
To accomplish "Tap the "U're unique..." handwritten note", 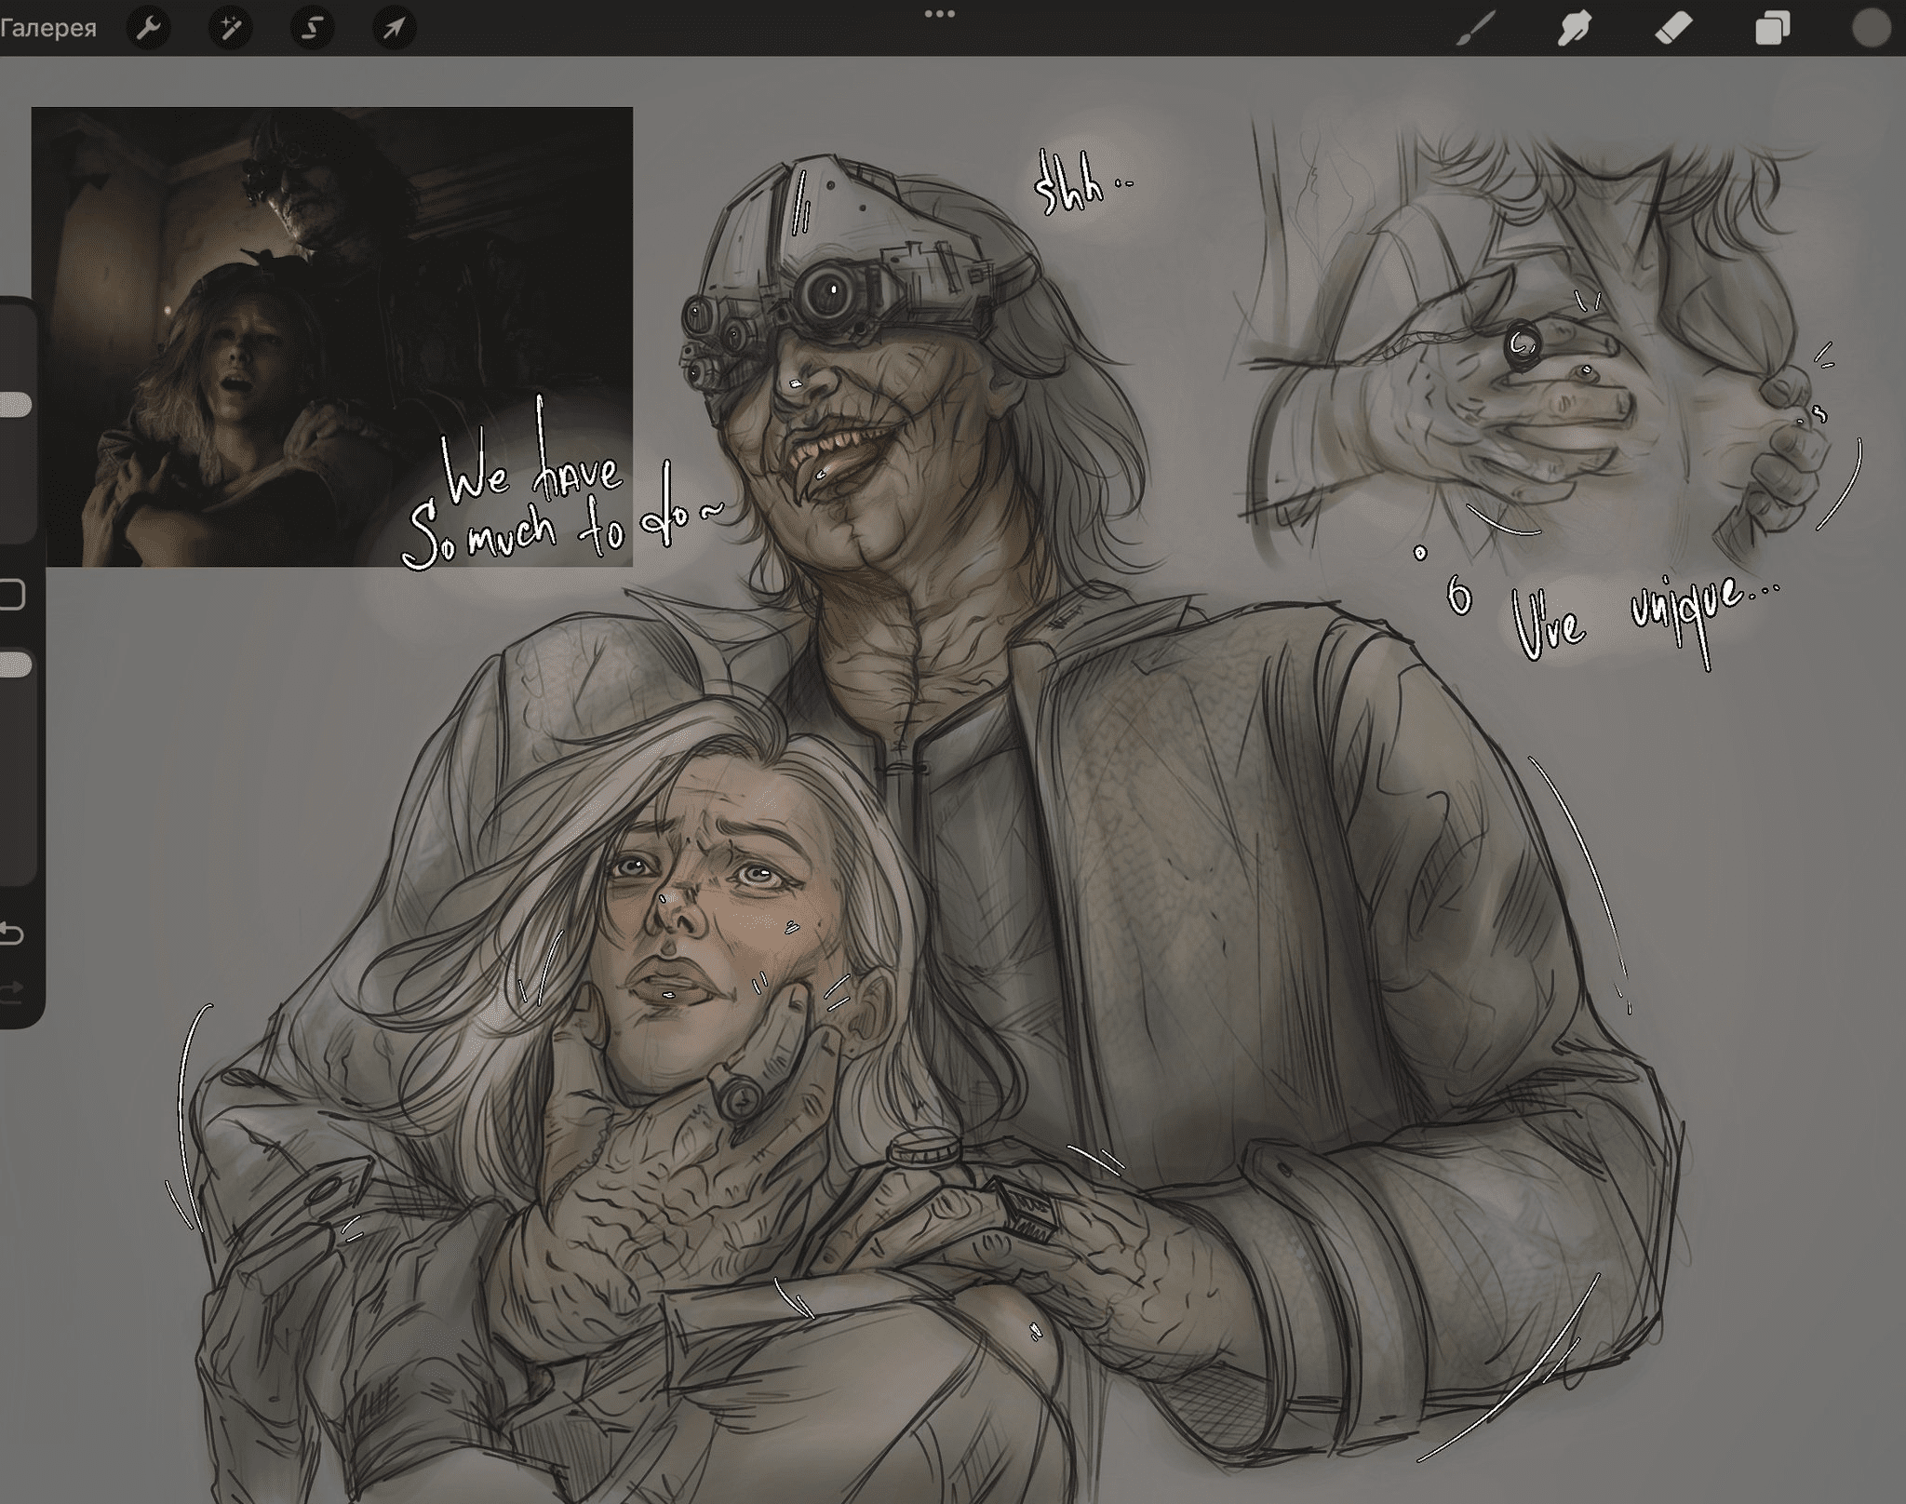I will click(x=1643, y=619).
